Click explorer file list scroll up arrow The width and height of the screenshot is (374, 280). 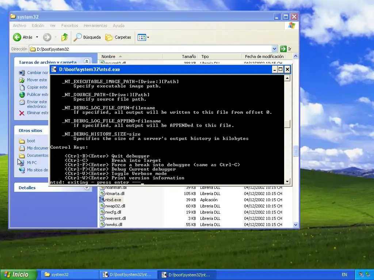pyautogui.click(x=295, y=57)
